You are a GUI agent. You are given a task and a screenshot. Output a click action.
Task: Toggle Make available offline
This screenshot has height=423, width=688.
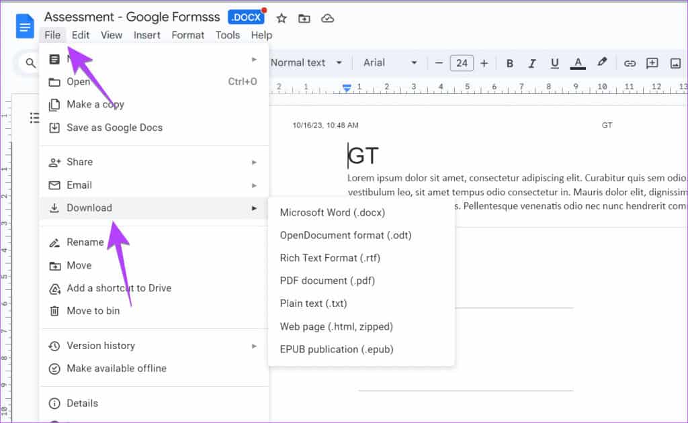pos(154,369)
